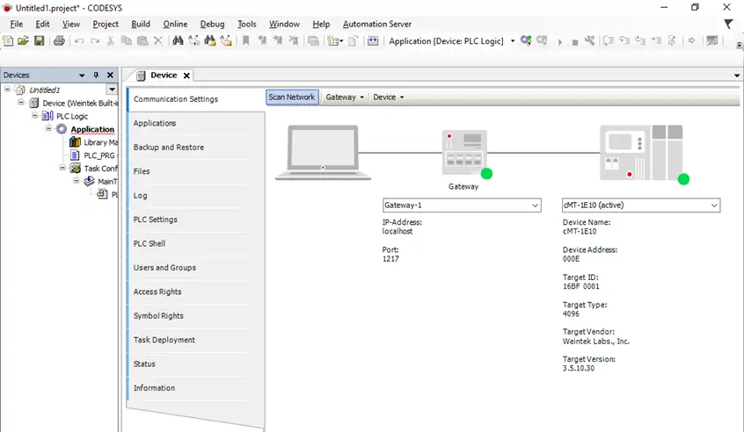
Task: Click the PLC controller image on right
Action: click(641, 153)
